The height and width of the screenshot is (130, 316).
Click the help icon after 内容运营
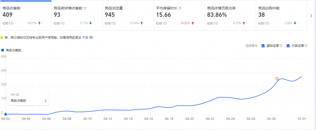tap(306, 46)
